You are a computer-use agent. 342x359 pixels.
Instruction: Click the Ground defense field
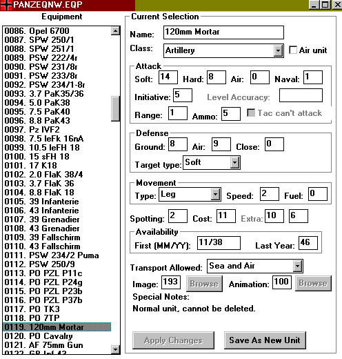point(178,144)
